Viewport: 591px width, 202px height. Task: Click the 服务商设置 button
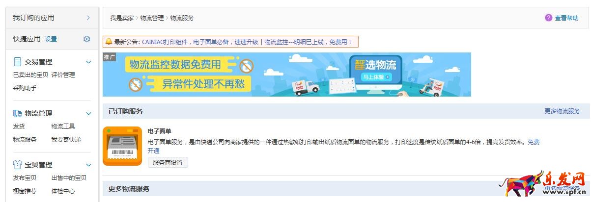pyautogui.click(x=168, y=162)
